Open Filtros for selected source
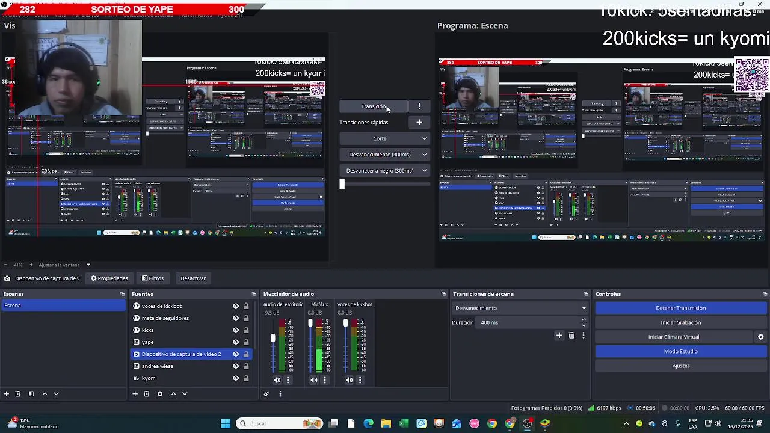Screen dimensions: 770x433 pyautogui.click(x=153, y=278)
